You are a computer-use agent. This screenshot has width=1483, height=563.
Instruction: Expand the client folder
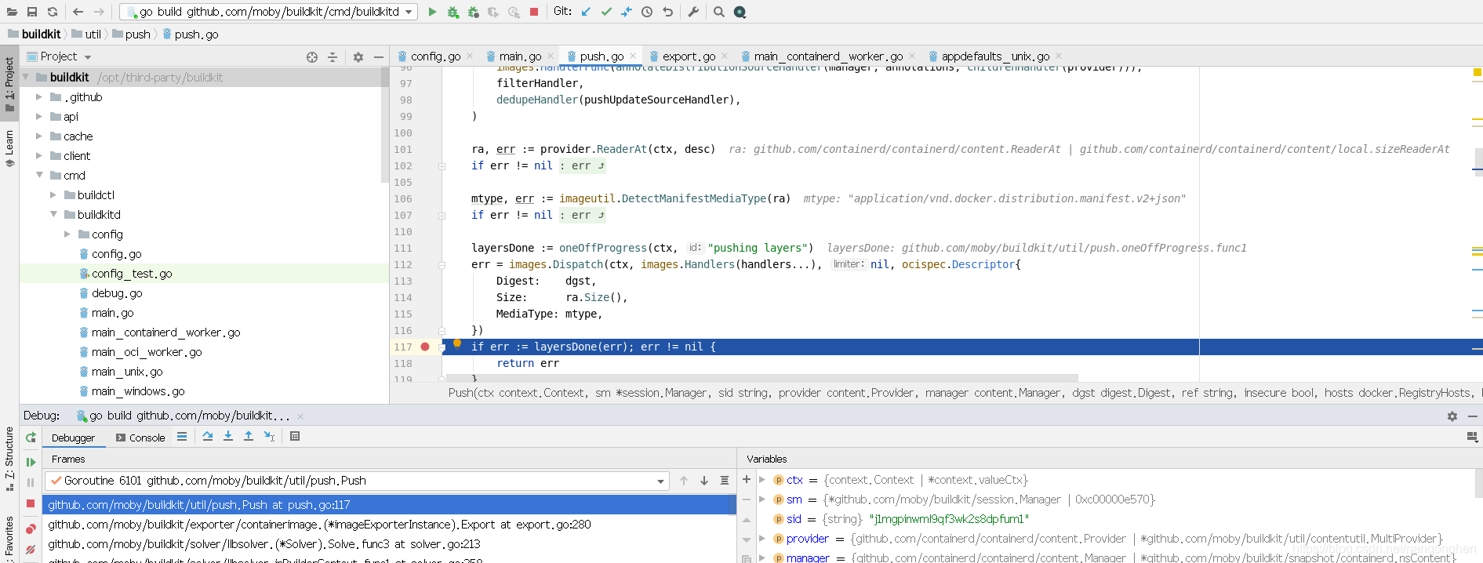[38, 155]
